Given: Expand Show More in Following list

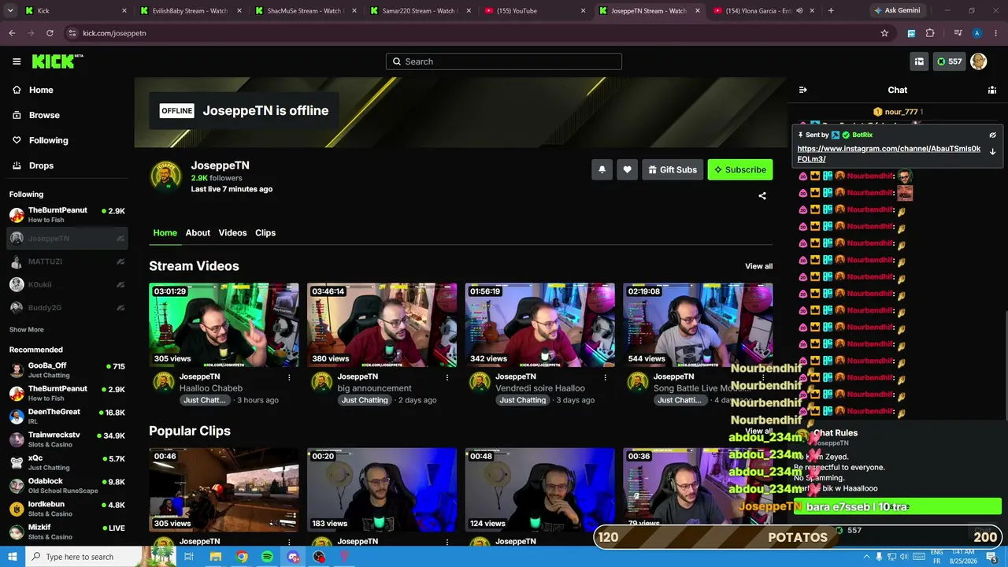Looking at the screenshot, I should point(27,330).
